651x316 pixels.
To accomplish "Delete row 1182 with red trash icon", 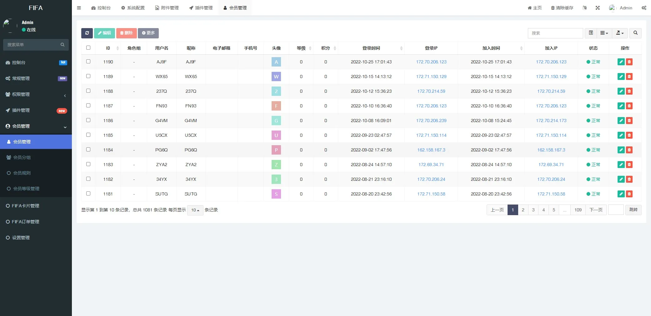I will 629,179.
